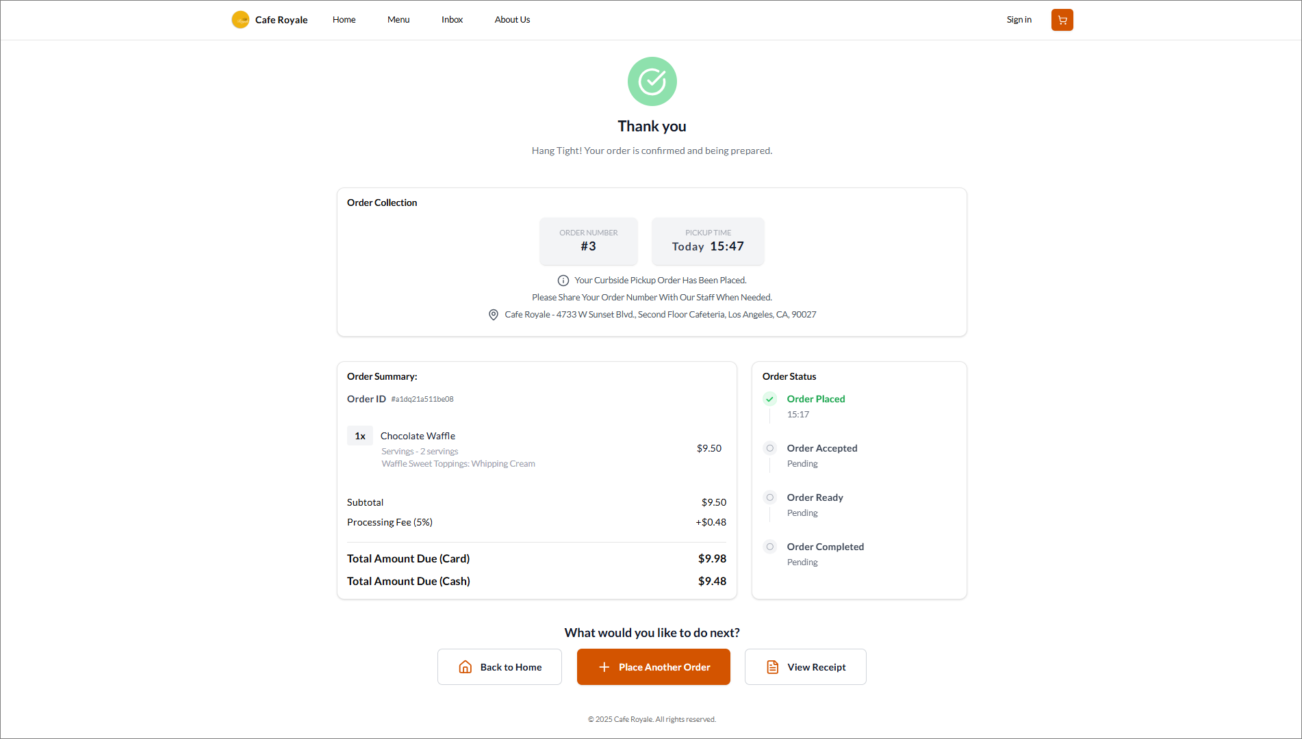Screen dimensions: 1302x739
Task: Click the 1x quantity badge for Chocolate Waffle
Action: [x=360, y=436]
